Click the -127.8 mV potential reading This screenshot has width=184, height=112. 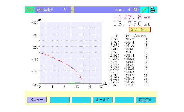[x=133, y=17]
